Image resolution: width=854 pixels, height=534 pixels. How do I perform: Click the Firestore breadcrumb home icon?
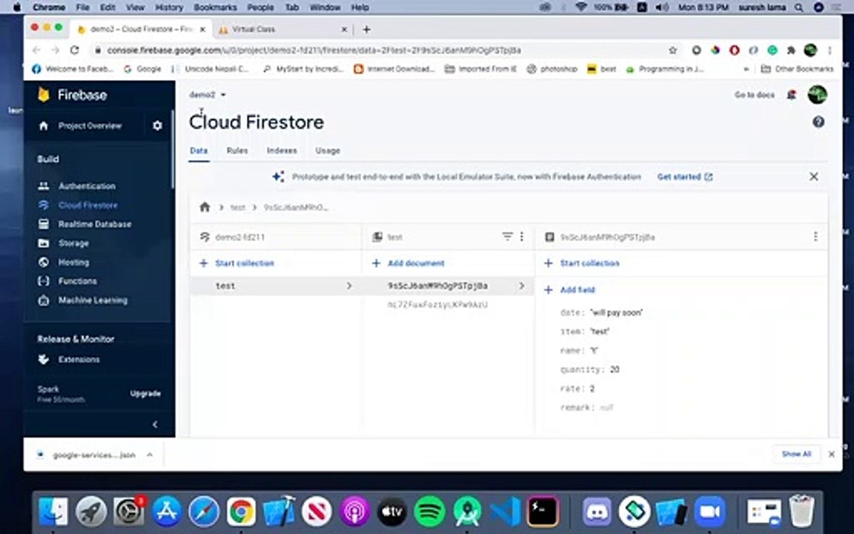(x=205, y=207)
